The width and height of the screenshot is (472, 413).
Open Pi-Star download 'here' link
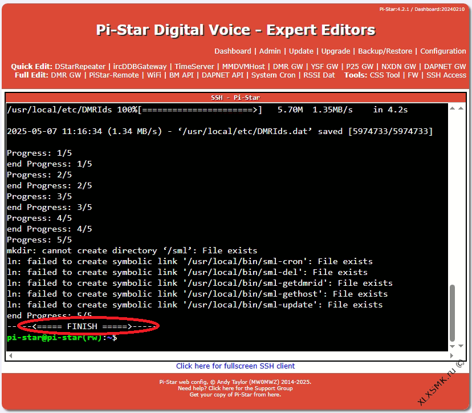(x=274, y=395)
